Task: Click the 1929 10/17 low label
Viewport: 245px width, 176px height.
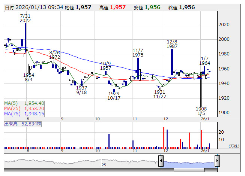Action: click(114, 96)
